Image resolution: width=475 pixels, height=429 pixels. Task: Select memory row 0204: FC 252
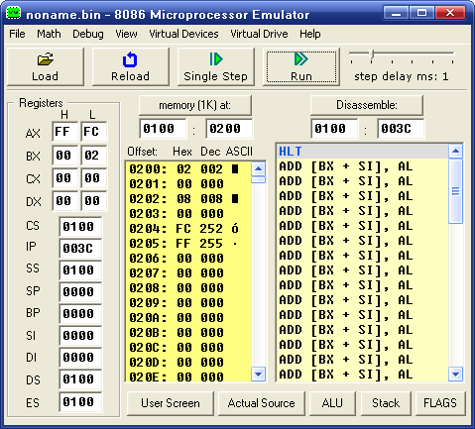(188, 229)
